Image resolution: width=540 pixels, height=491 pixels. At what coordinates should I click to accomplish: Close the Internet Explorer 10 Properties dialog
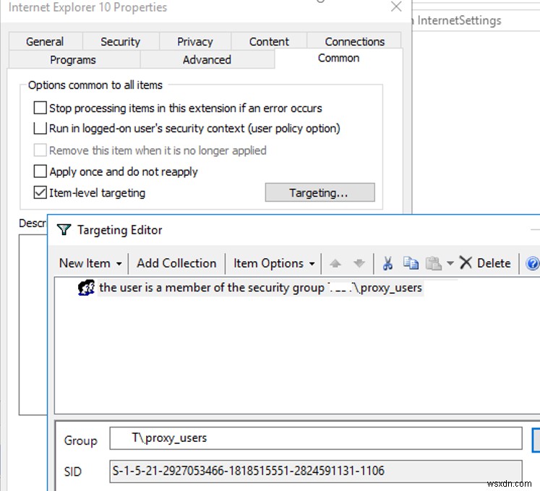click(x=396, y=7)
